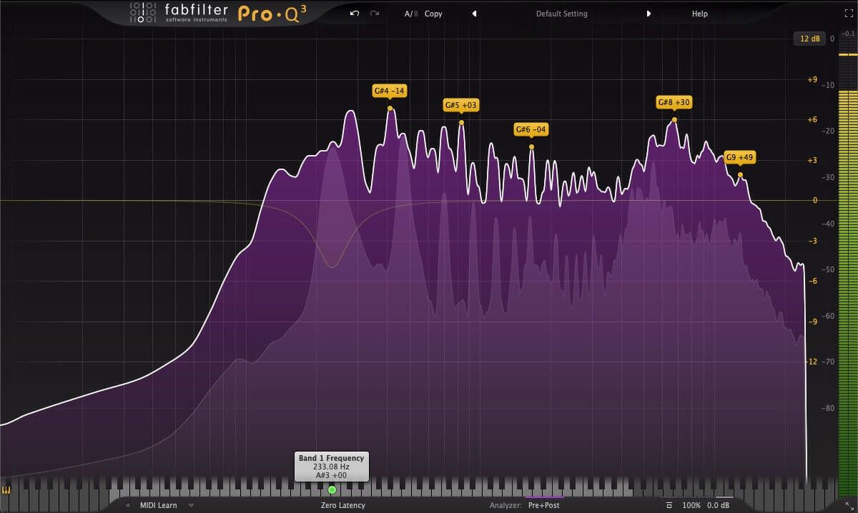Click the G9 +49 peak marker

(739, 157)
